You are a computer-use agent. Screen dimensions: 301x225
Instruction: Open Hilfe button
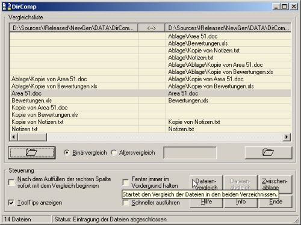(206, 202)
